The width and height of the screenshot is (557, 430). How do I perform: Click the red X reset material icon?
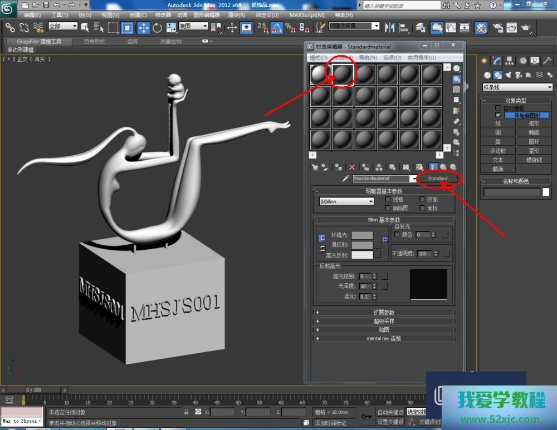pos(351,167)
